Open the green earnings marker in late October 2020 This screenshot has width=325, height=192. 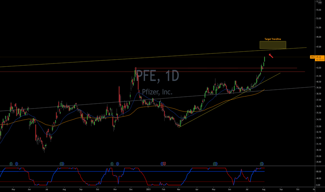pyautogui.click(x=112, y=164)
